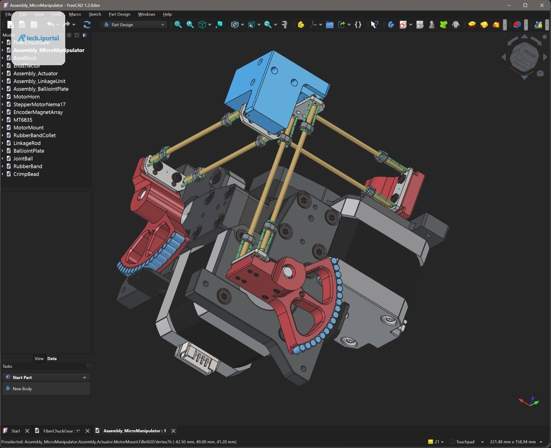551x448 pixels.
Task: Click New Body in Tasks panel
Action: (22, 389)
